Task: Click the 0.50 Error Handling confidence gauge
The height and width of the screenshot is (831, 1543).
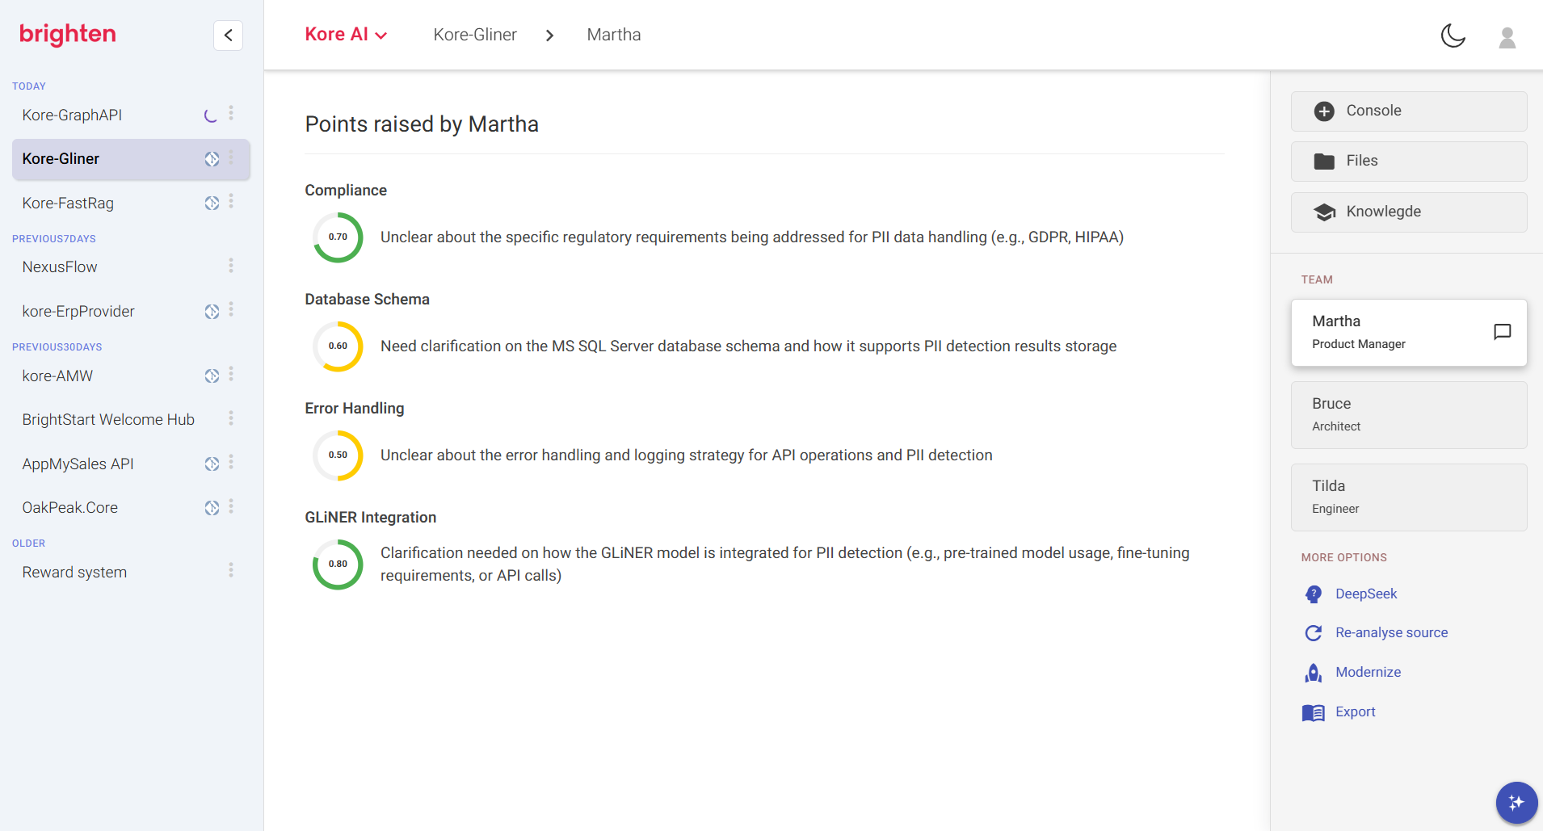Action: coord(338,455)
